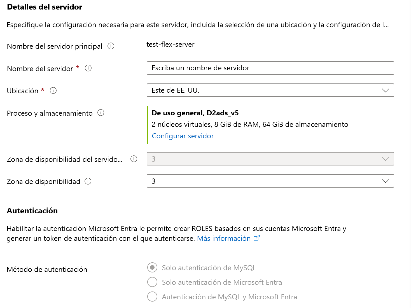View the info tooltip for Nombre del servidor
Image resolution: width=411 pixels, height=308 pixels.
(x=88, y=68)
